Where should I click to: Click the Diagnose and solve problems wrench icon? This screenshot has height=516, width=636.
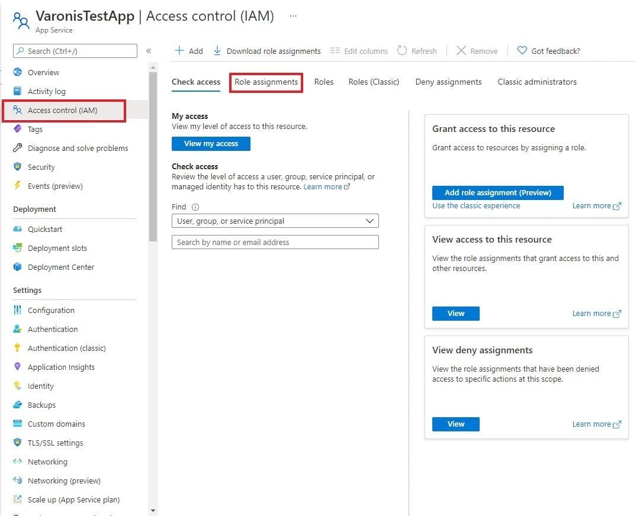[x=17, y=148]
